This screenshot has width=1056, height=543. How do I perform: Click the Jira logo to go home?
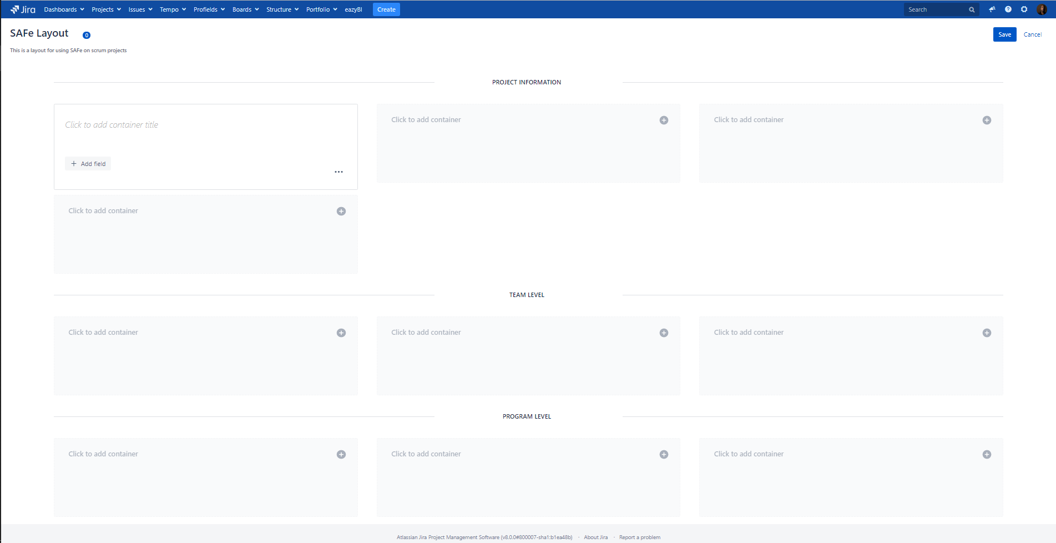pyautogui.click(x=23, y=9)
